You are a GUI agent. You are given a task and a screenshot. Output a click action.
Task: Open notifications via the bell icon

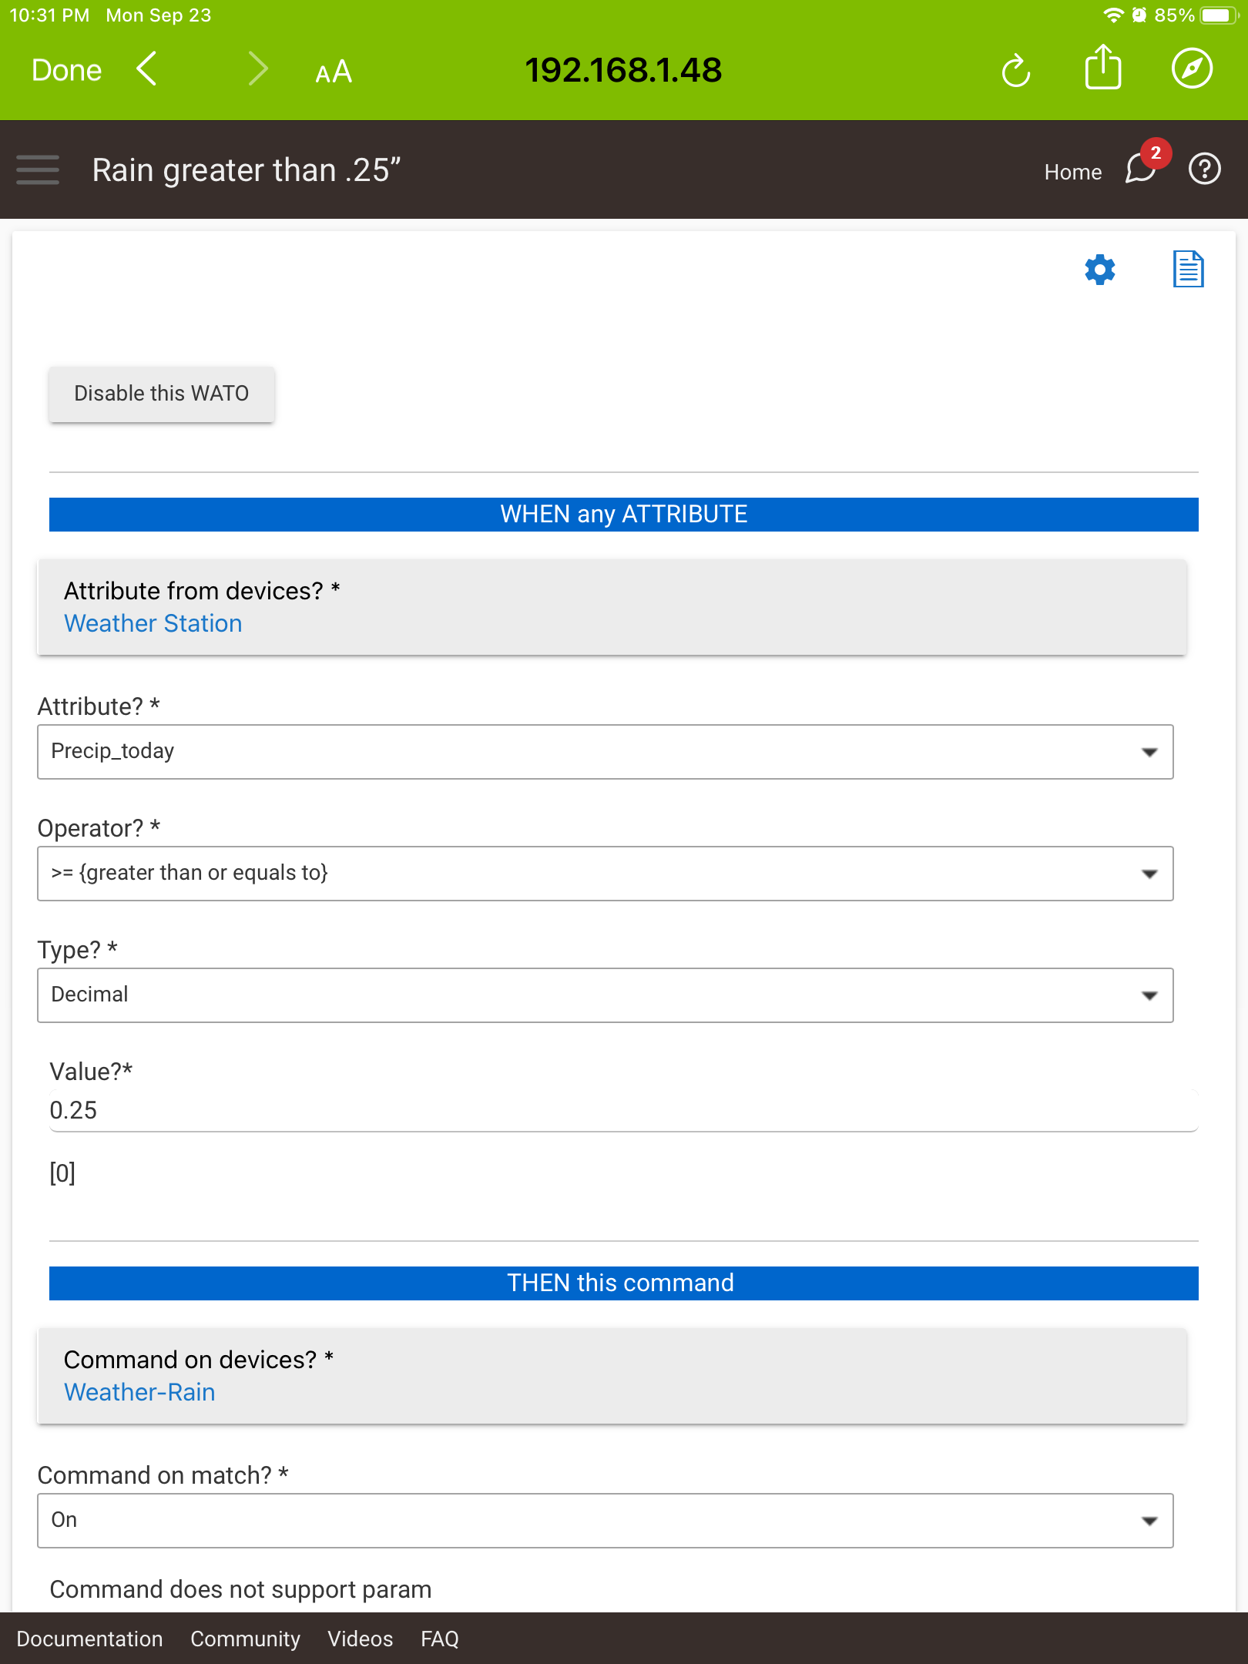tap(1139, 171)
